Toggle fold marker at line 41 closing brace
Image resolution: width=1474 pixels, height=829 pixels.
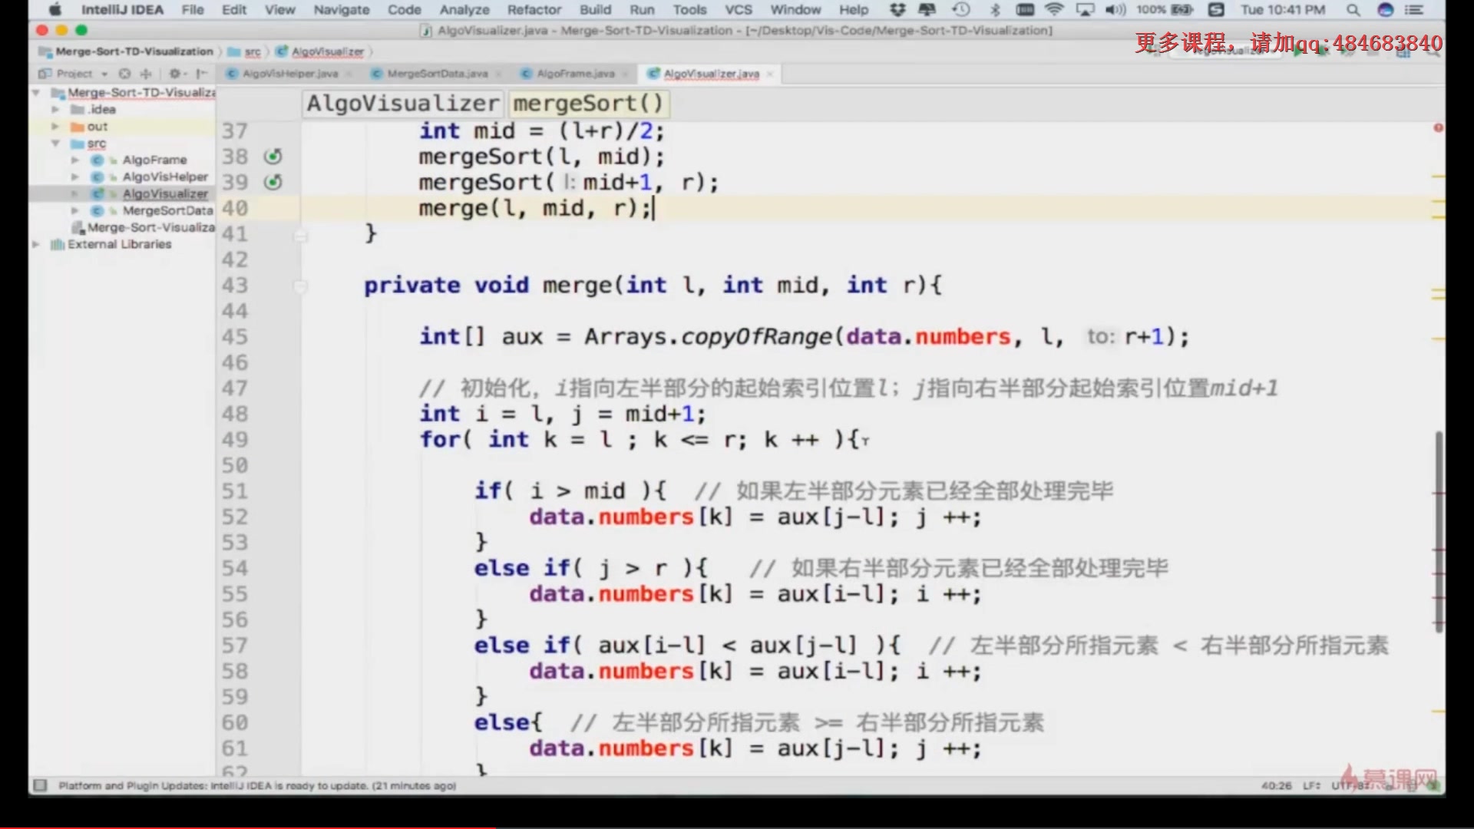point(300,235)
